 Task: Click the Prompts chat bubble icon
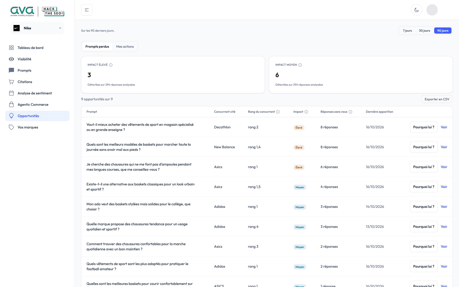click(x=11, y=70)
